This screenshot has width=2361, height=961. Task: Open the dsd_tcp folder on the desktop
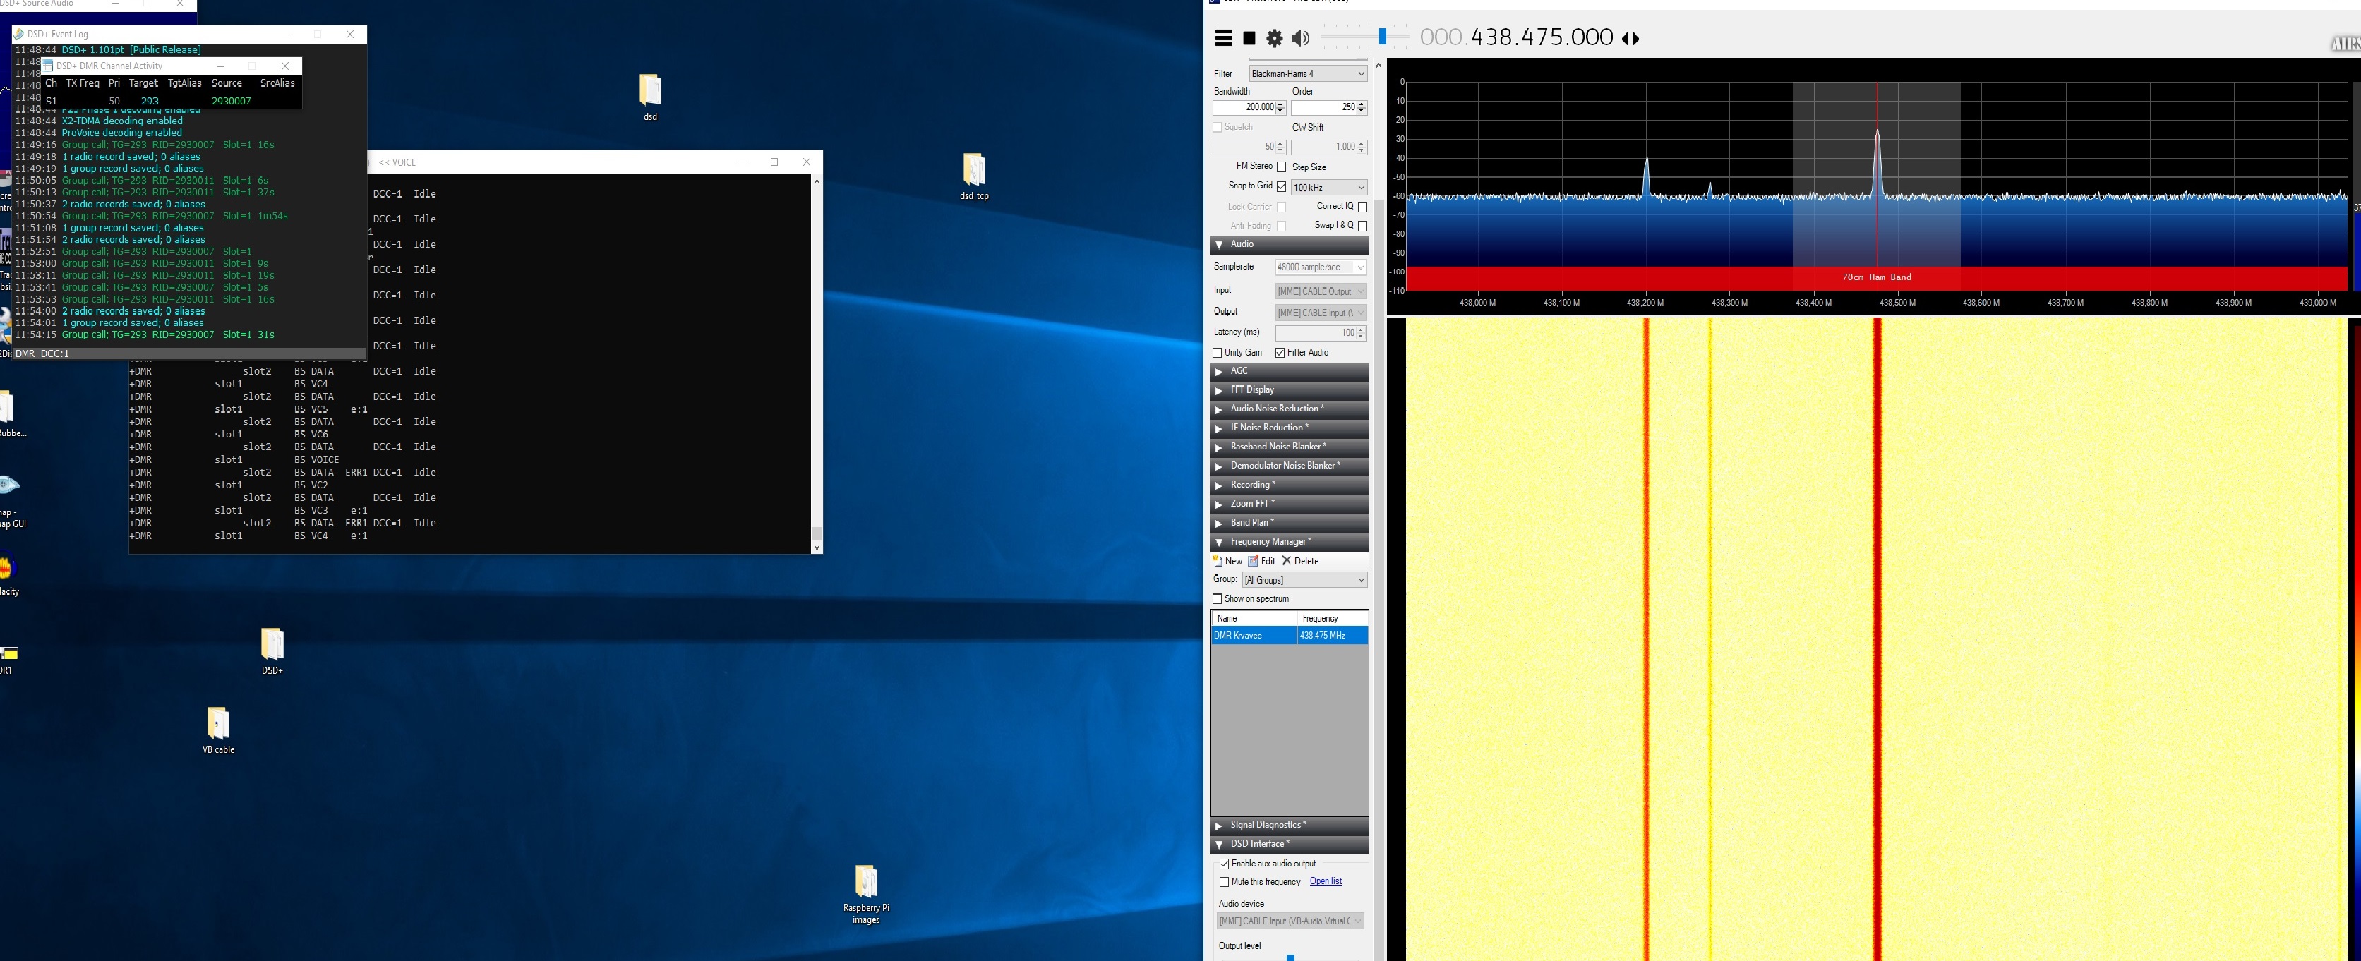point(973,170)
